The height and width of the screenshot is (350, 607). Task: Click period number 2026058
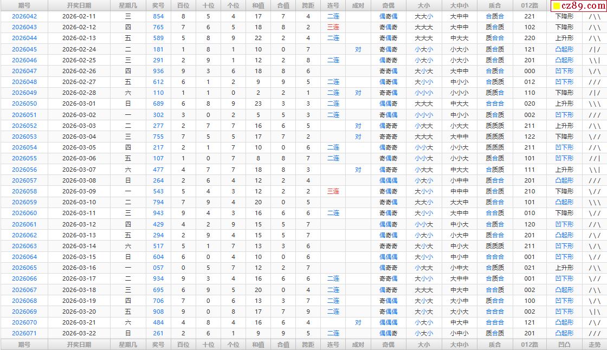point(24,191)
